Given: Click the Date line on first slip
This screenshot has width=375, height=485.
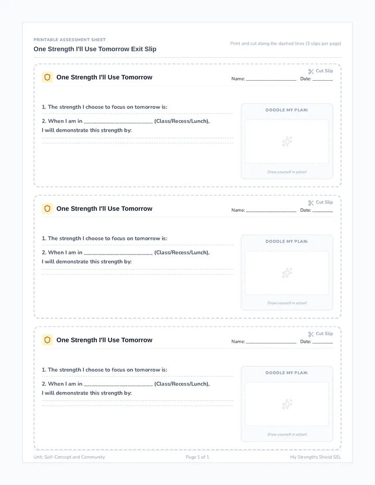Looking at the screenshot, I should [323, 80].
